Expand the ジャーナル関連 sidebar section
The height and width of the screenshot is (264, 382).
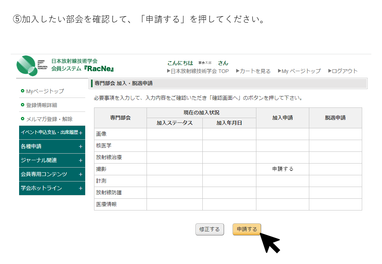tap(52, 160)
